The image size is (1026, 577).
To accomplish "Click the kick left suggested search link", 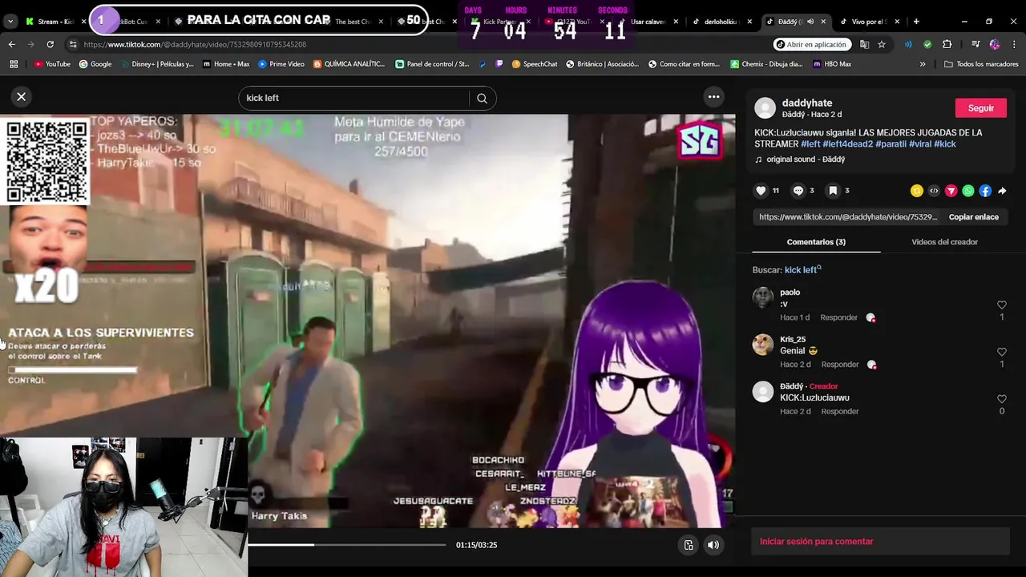I will point(800,270).
